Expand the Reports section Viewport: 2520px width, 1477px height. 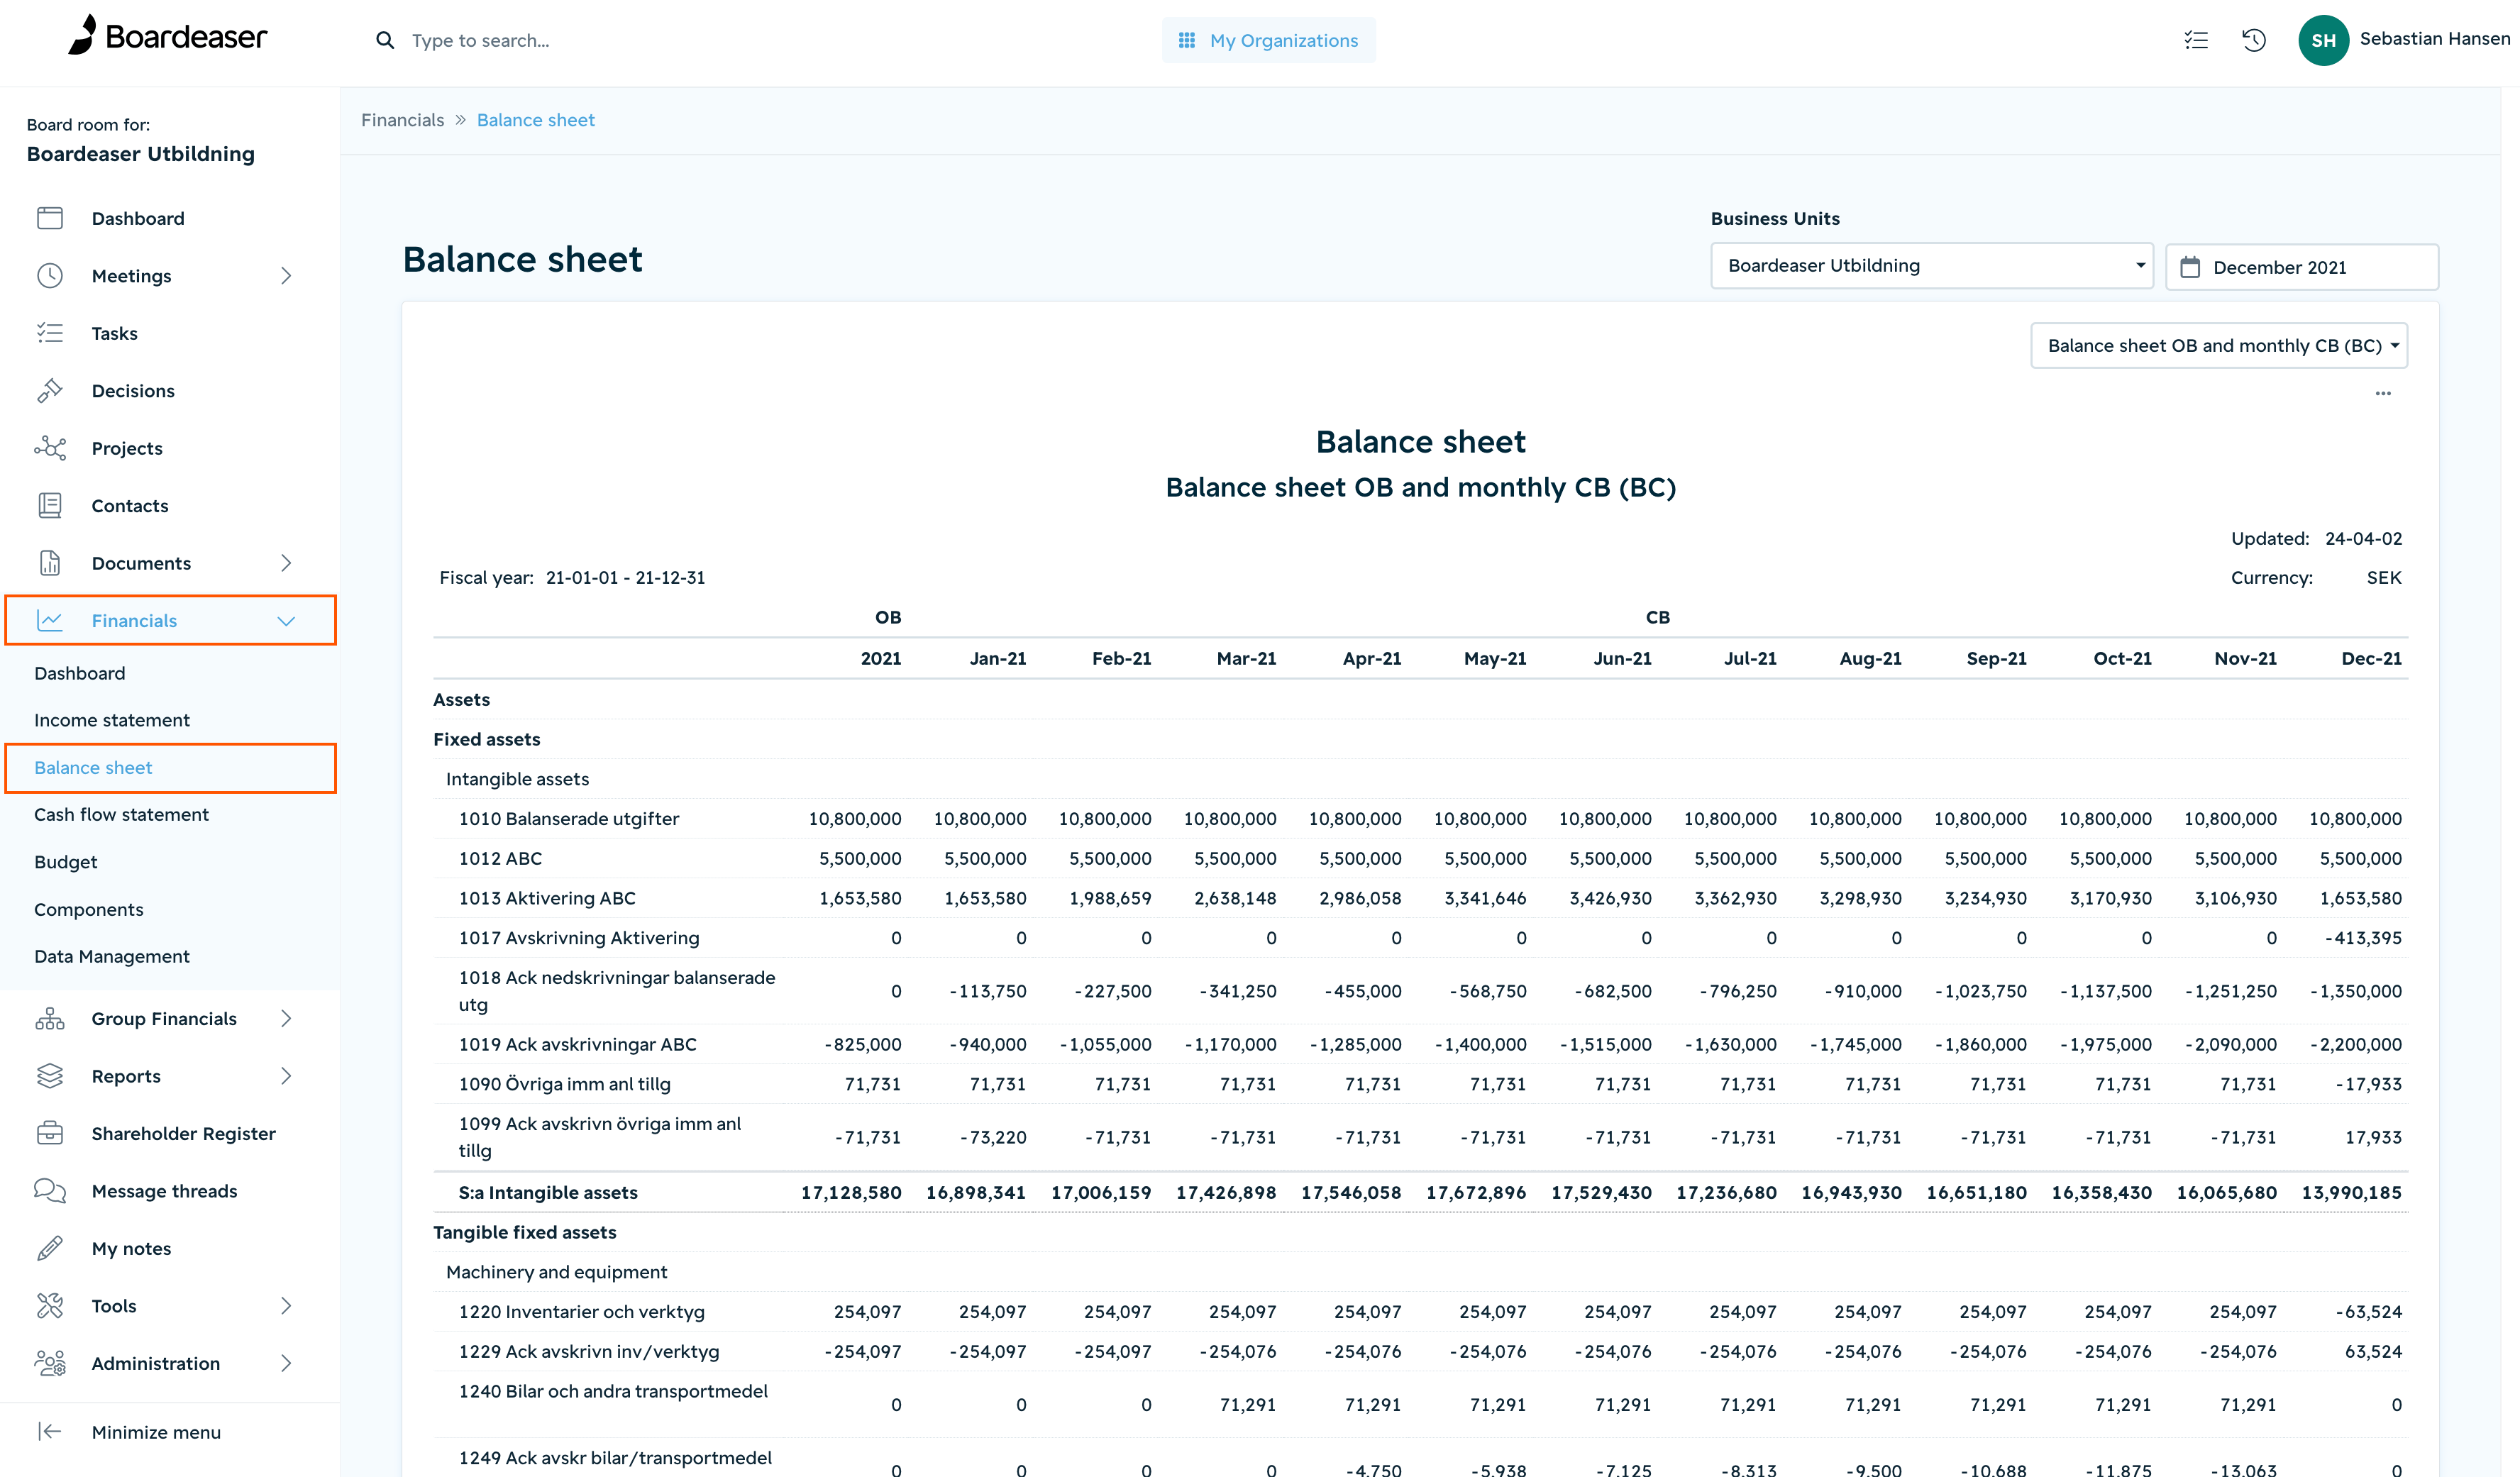click(x=287, y=1076)
